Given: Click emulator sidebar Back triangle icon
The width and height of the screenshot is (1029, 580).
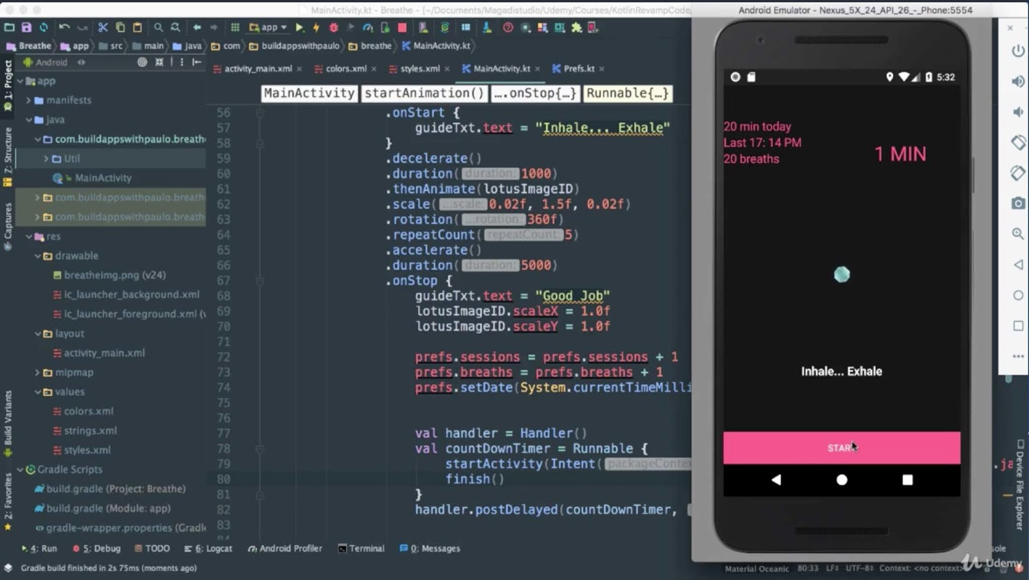Looking at the screenshot, I should 1018,264.
